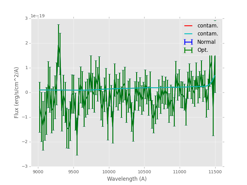This screenshot has width=247, height=185.
Task: Click the 9500 x-axis tick label
Action: 73,171
